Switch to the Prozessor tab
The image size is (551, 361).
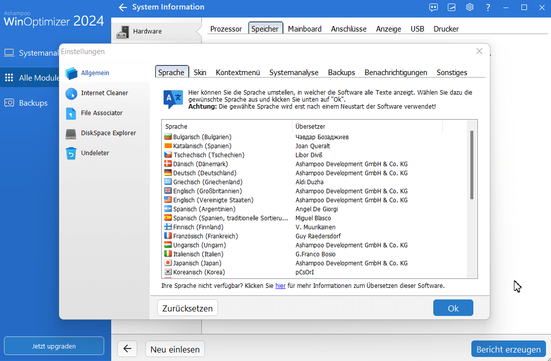coord(226,29)
